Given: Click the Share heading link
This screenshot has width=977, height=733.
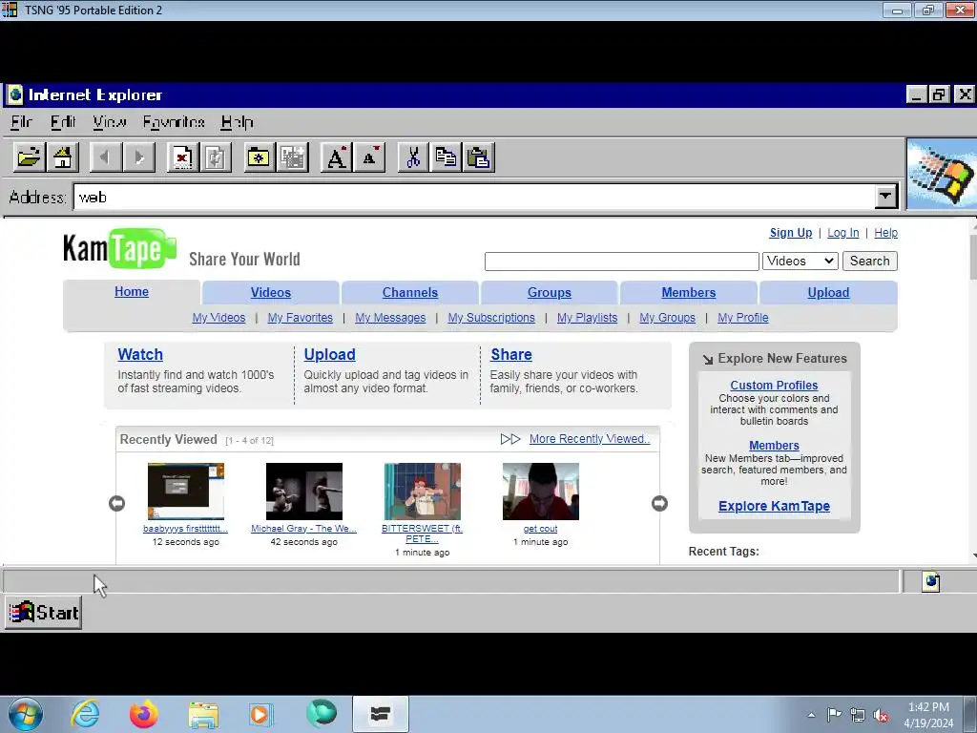Looking at the screenshot, I should click(511, 355).
